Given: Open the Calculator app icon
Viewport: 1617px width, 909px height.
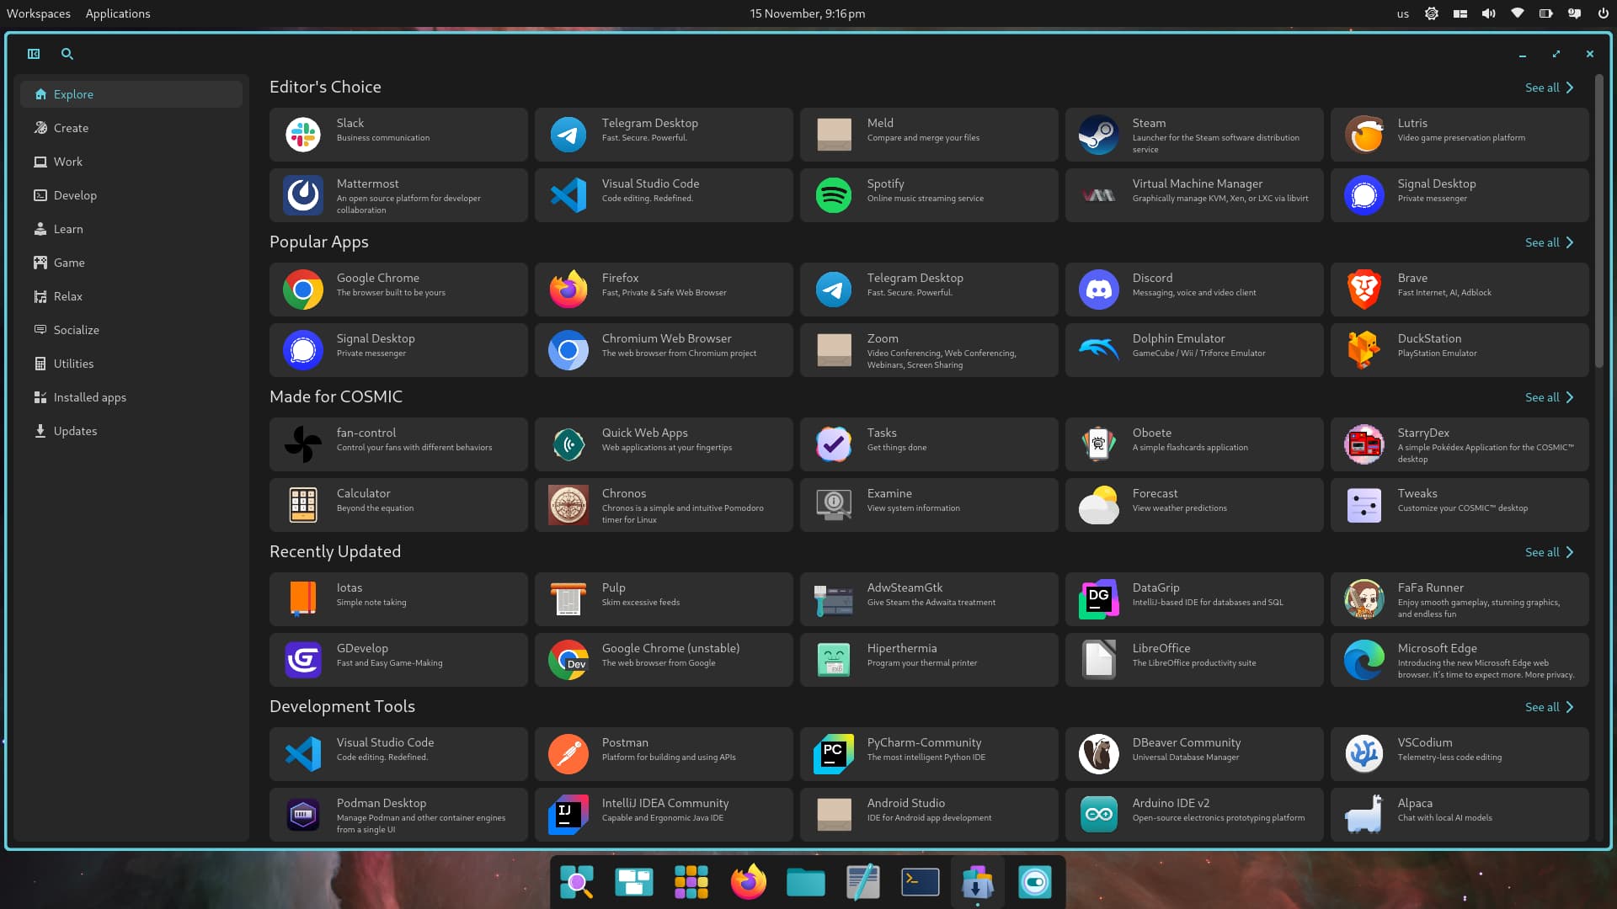Looking at the screenshot, I should pos(303,505).
